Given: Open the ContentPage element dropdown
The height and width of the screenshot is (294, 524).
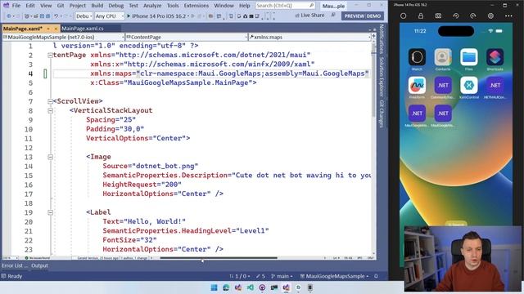Looking at the screenshot, I should tap(187, 37).
